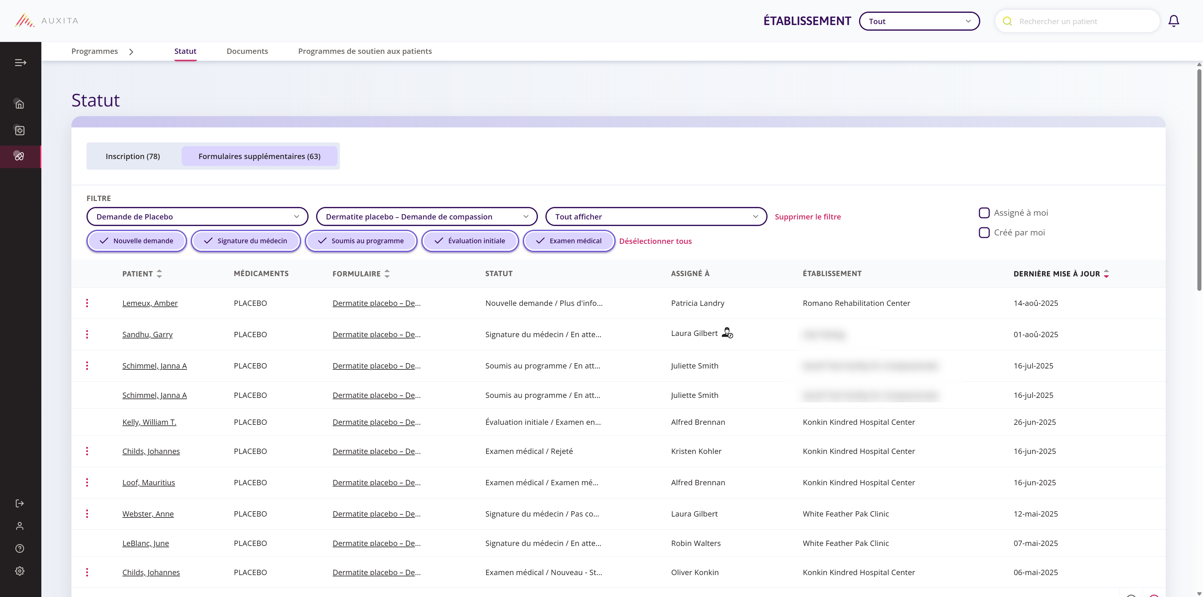Click "Patricia Landry" assignee cell
Viewport: 1203px width, 597px height.
(697, 303)
